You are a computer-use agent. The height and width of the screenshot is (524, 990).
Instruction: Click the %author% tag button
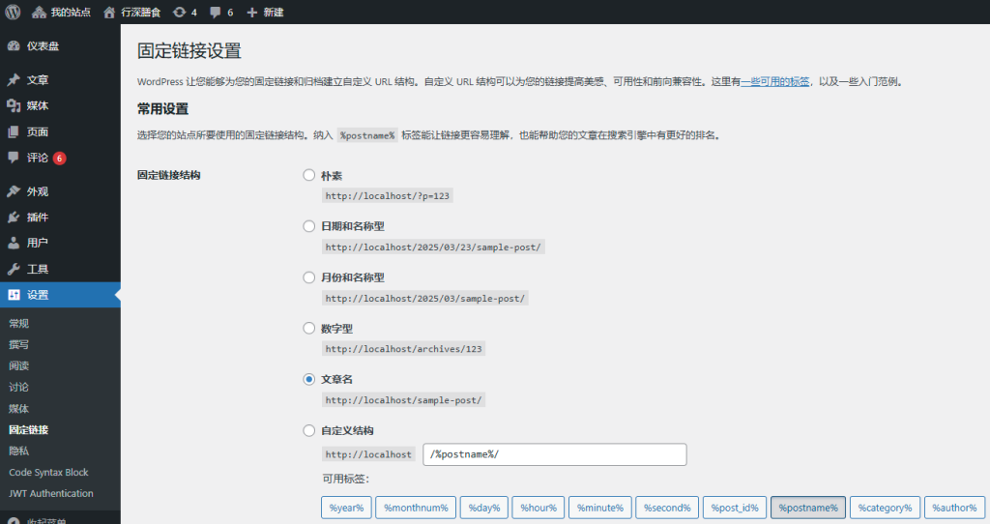954,508
